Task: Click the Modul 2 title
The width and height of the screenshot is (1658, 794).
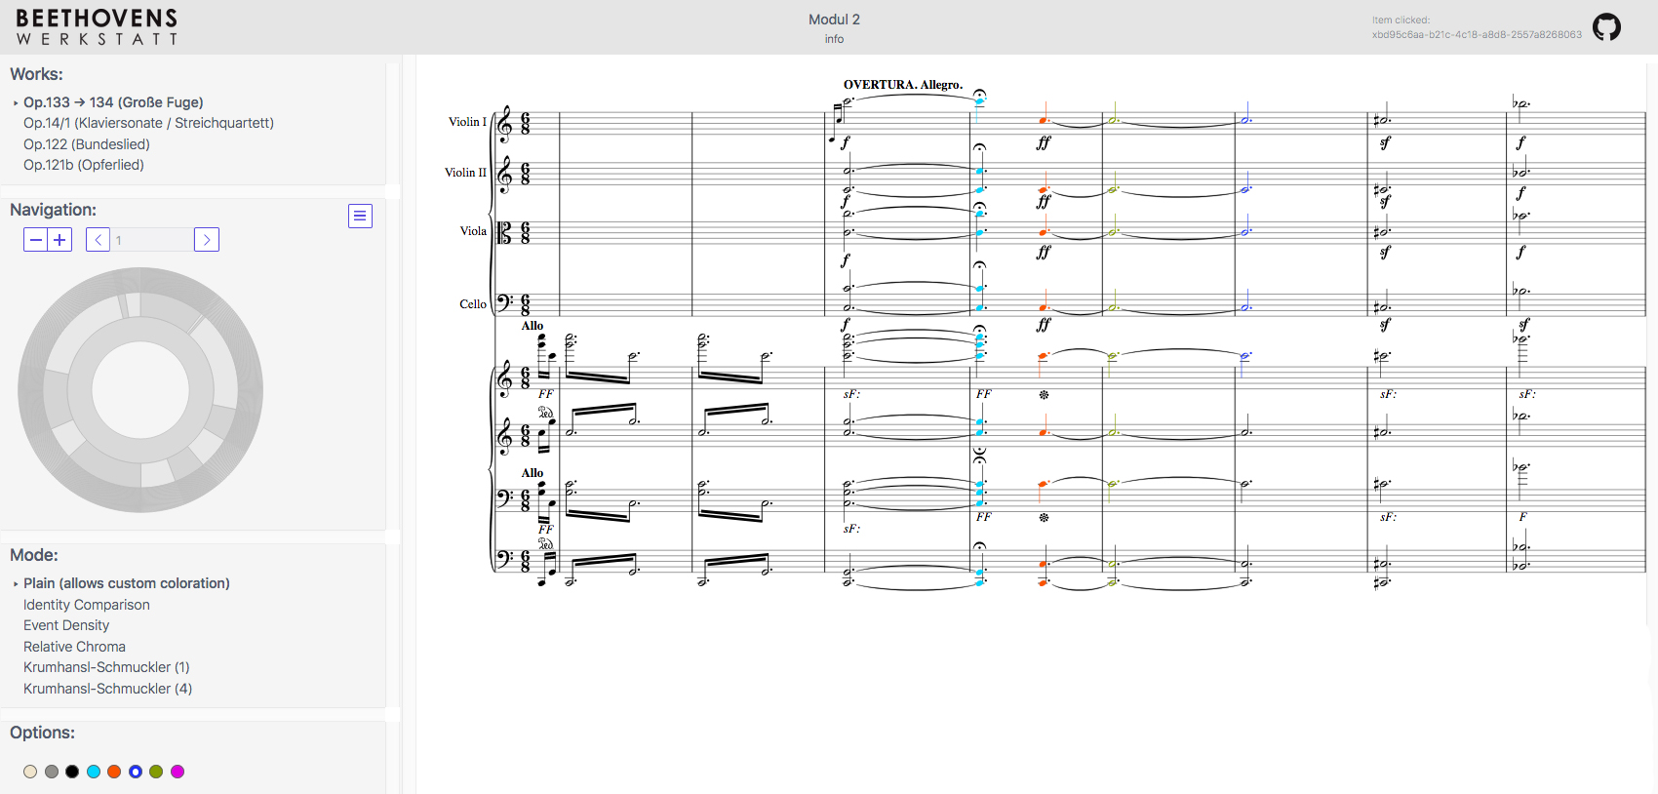Action: coord(834,20)
